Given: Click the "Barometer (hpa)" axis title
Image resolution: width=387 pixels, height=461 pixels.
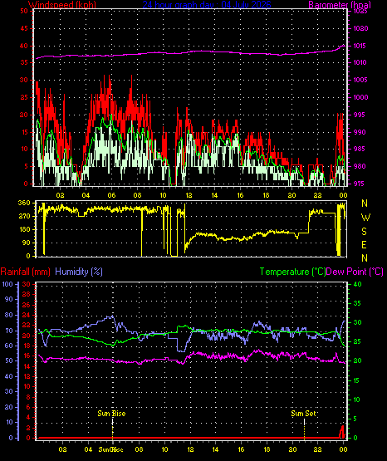Looking at the screenshot, I should click(x=340, y=4).
